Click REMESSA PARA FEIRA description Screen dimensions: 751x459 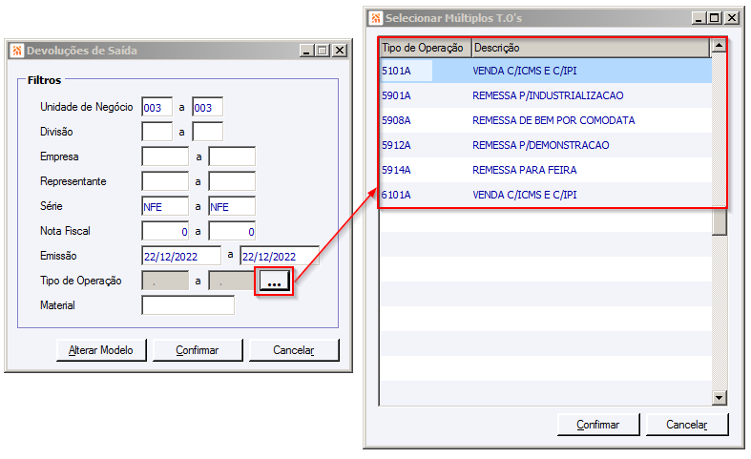tap(525, 170)
